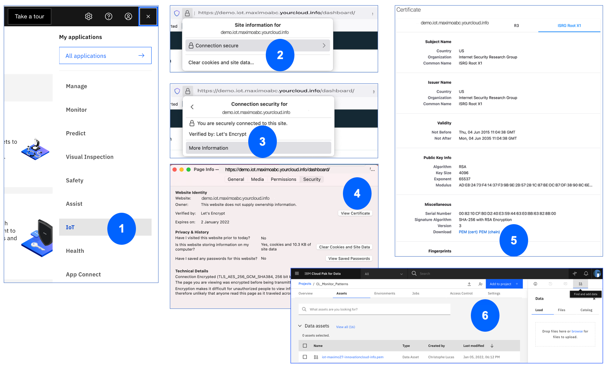The image size is (611, 366).
Task: Click Search field in Cloud Pak header
Action: [x=489, y=273]
